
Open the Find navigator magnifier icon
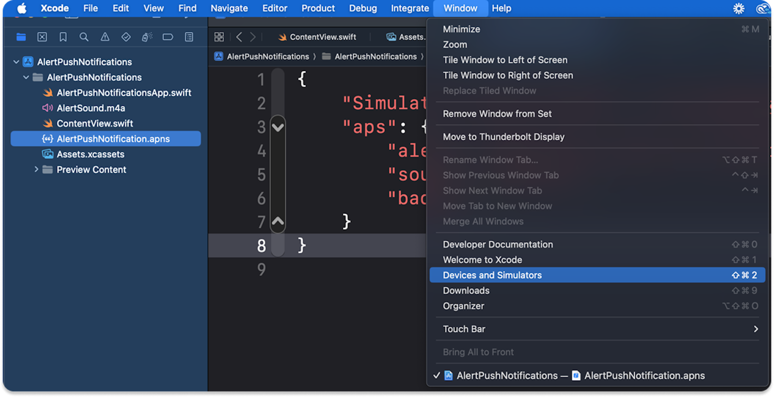84,37
